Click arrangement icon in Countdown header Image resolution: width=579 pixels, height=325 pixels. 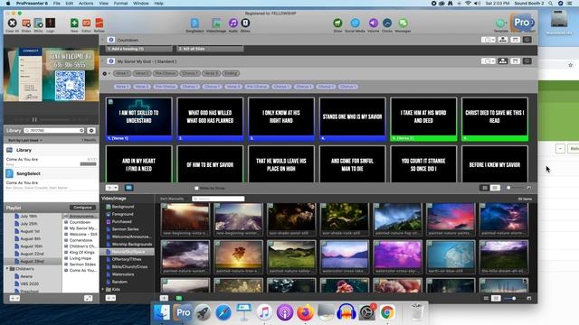pyautogui.click(x=503, y=40)
